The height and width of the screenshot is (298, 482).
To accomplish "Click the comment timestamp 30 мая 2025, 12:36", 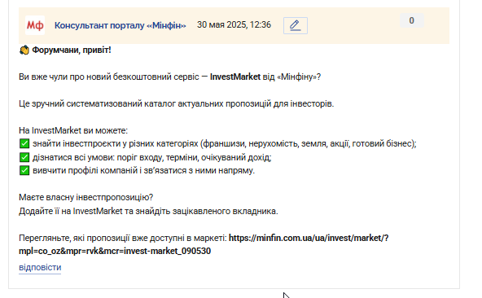I will pos(234,24).
